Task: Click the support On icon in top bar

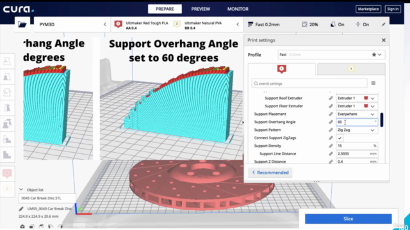Action: pyautogui.click(x=333, y=24)
